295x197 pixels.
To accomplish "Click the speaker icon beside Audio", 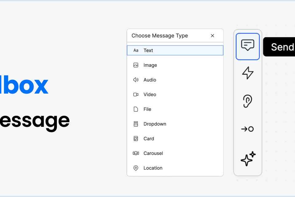I will click(x=136, y=80).
